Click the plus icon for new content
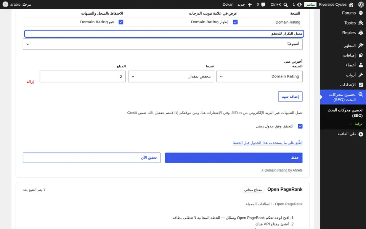This screenshot has width=366, height=229. tap(250, 5)
